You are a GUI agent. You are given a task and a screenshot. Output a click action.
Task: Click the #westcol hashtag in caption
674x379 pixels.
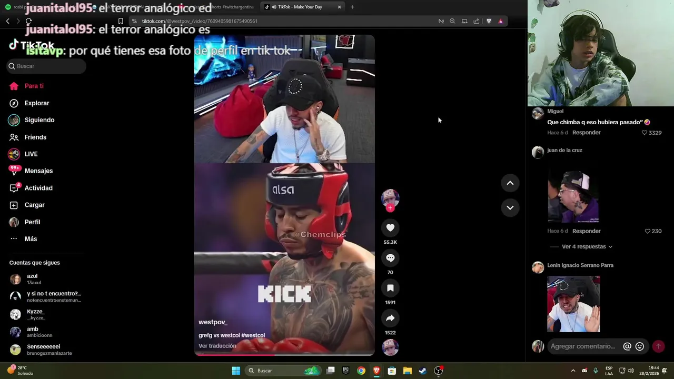(253, 335)
